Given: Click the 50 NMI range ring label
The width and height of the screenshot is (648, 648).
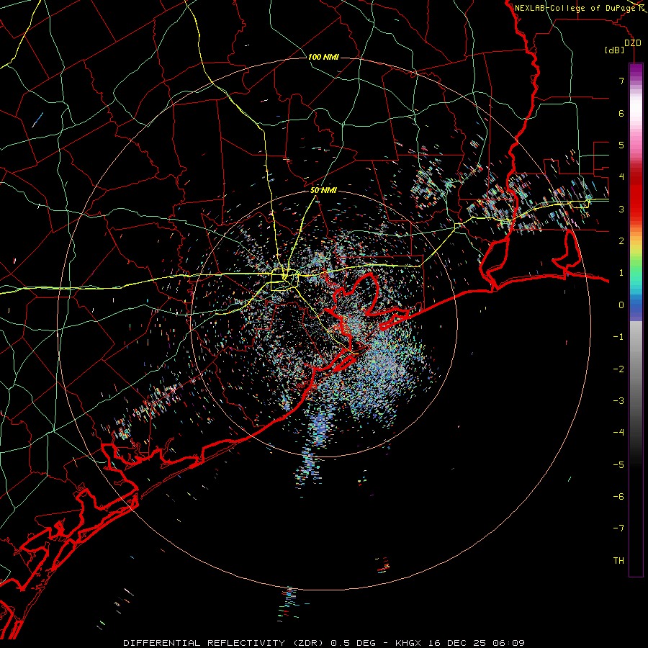Looking at the screenshot, I should tap(323, 190).
